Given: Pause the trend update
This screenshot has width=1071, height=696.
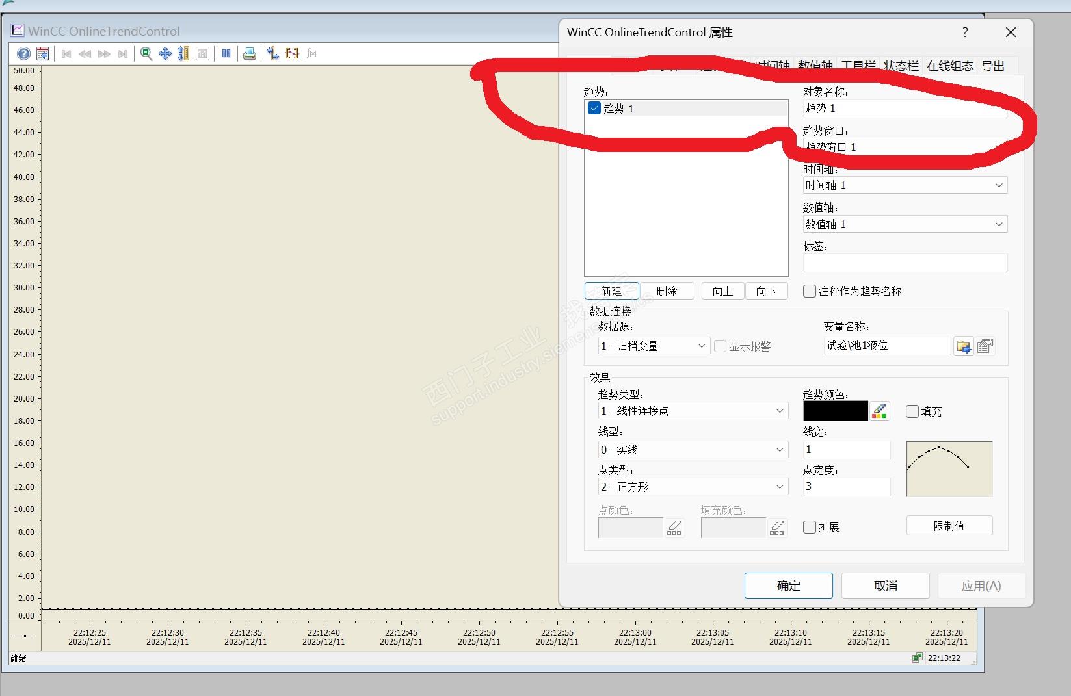Looking at the screenshot, I should (226, 54).
